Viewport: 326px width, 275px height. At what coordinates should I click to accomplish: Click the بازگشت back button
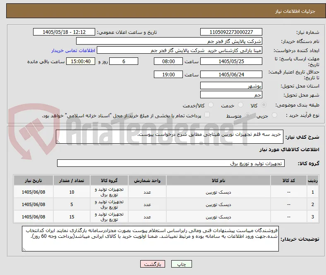pyautogui.click(x=153, y=264)
